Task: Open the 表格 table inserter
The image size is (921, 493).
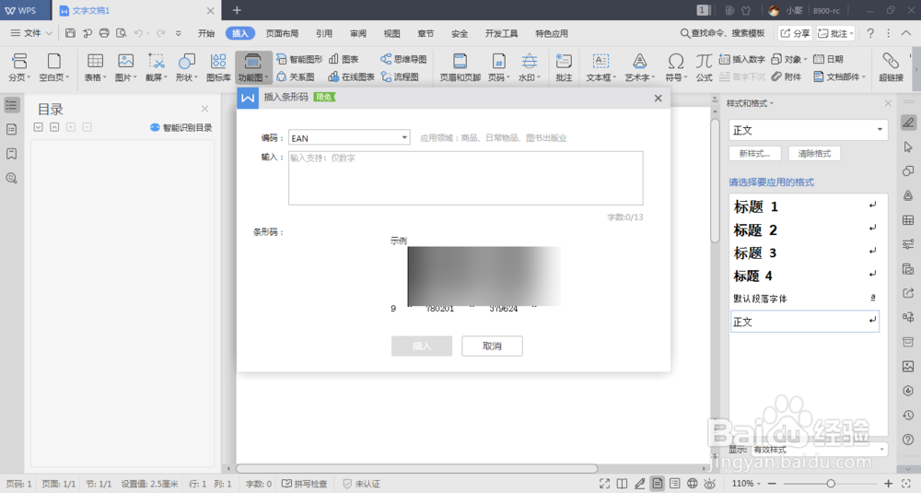Action: click(95, 67)
